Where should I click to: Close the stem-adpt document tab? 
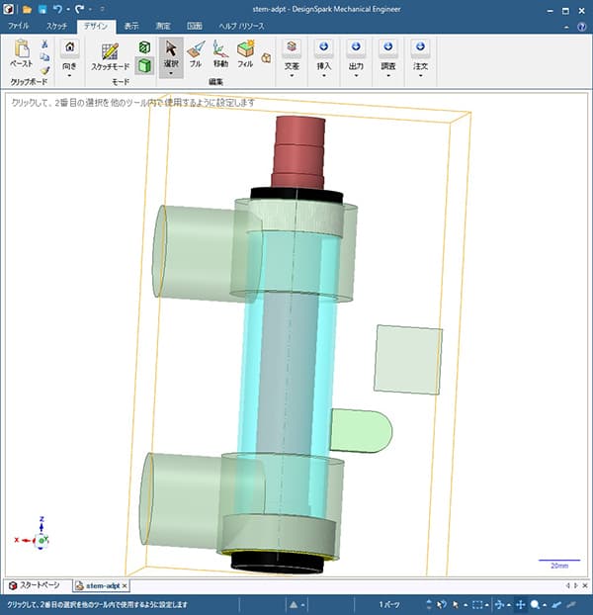[125, 586]
